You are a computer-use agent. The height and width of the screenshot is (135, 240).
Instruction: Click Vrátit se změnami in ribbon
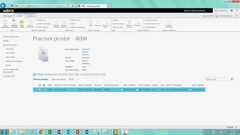pos(43,24)
